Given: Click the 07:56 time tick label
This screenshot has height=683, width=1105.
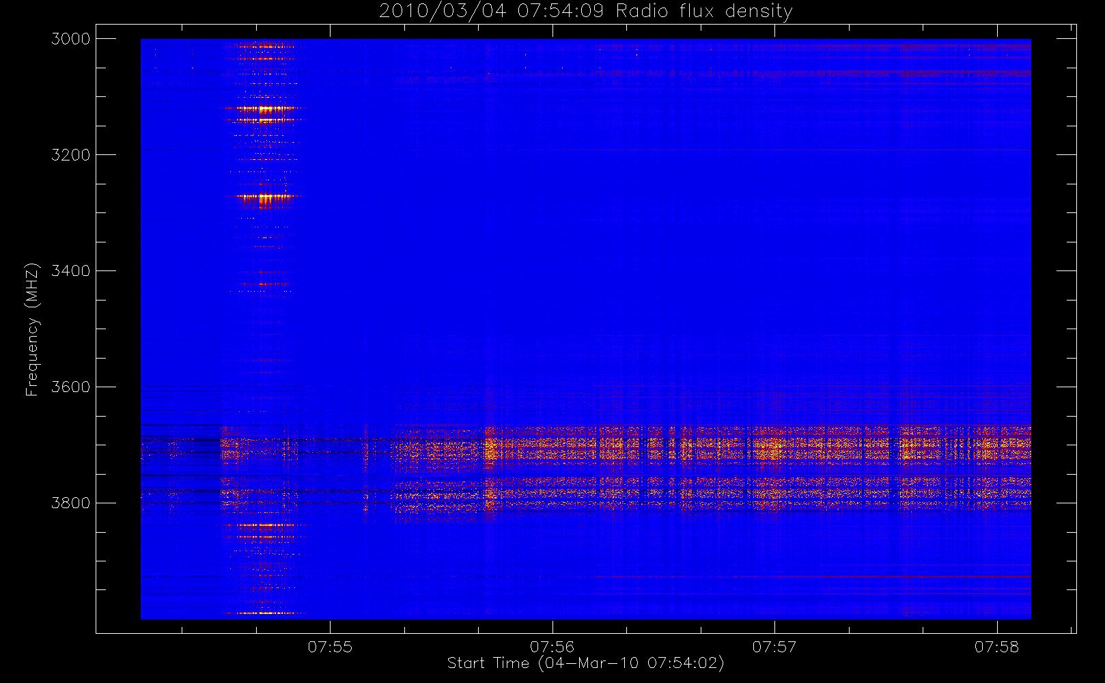Looking at the screenshot, I should click(552, 647).
